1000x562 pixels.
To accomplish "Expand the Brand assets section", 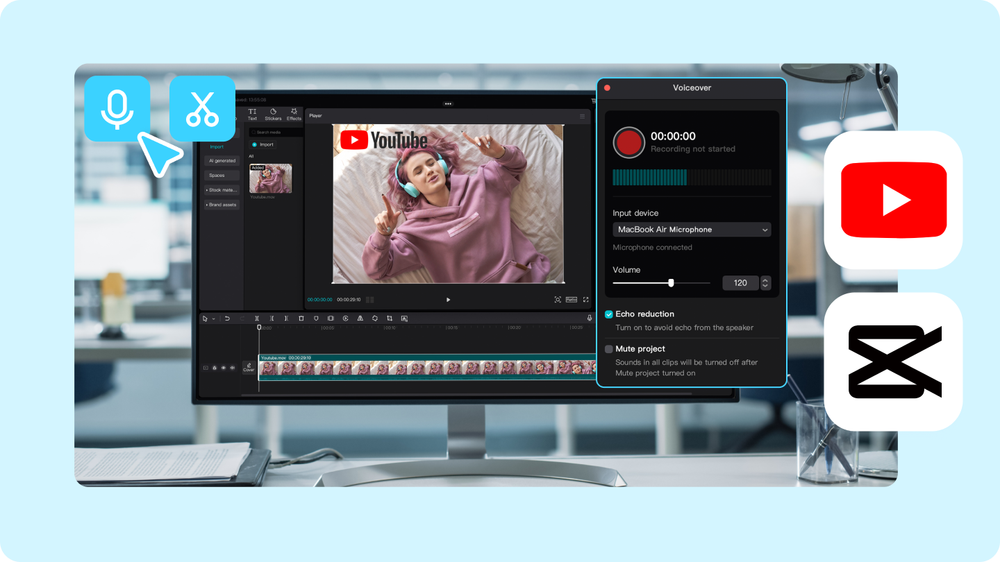I will point(221,205).
